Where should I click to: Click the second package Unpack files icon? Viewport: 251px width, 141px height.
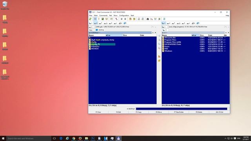click(134, 19)
